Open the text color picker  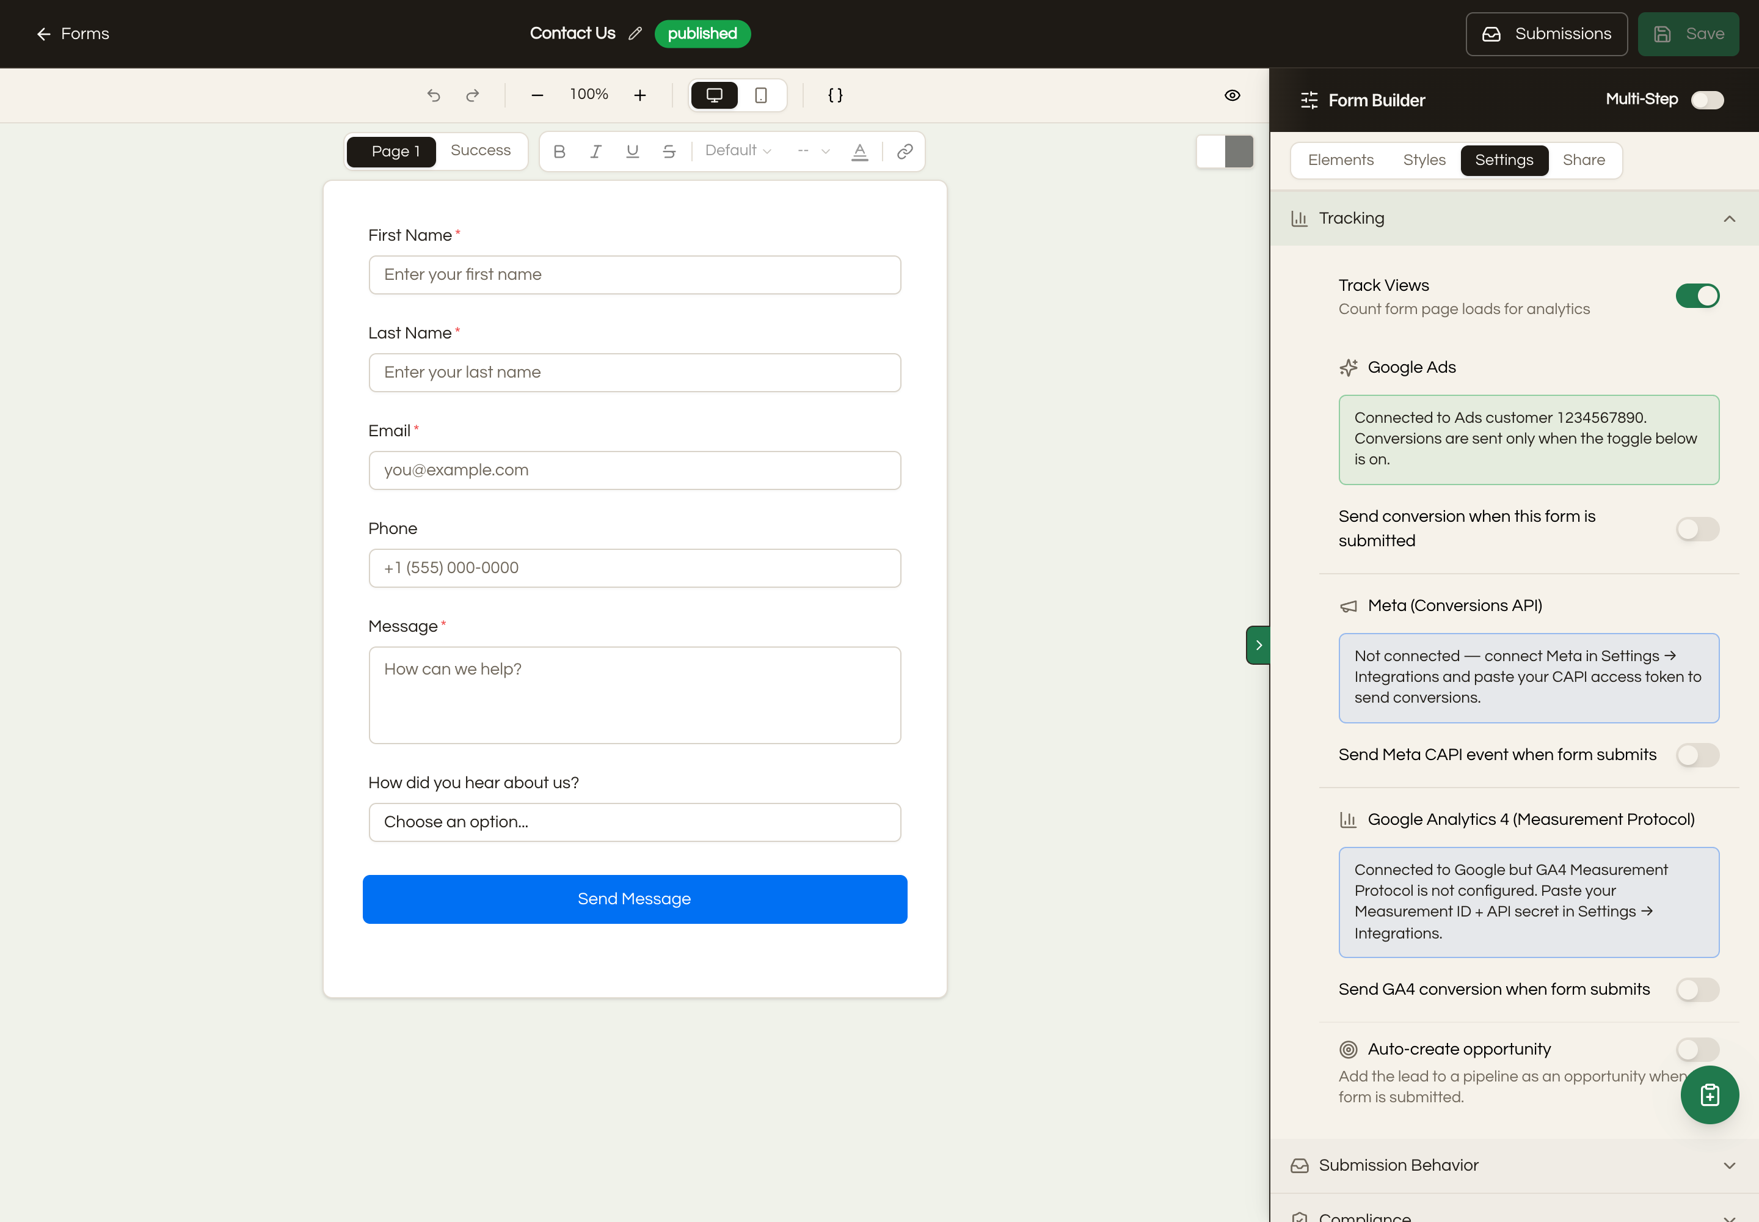859,152
